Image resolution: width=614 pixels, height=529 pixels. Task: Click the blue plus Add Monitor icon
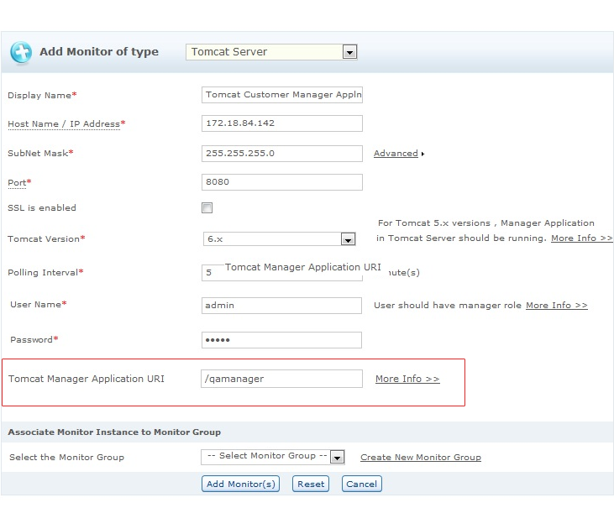(x=21, y=52)
